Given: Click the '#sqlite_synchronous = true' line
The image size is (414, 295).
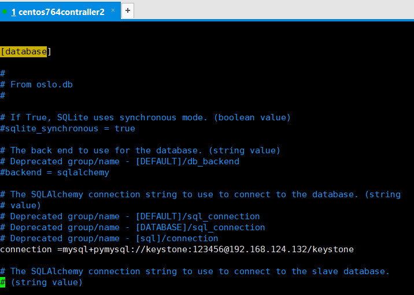Looking at the screenshot, I should 68,128.
